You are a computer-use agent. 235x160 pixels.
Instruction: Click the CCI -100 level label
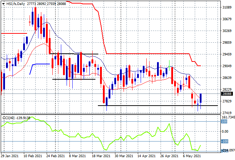tap(225, 141)
